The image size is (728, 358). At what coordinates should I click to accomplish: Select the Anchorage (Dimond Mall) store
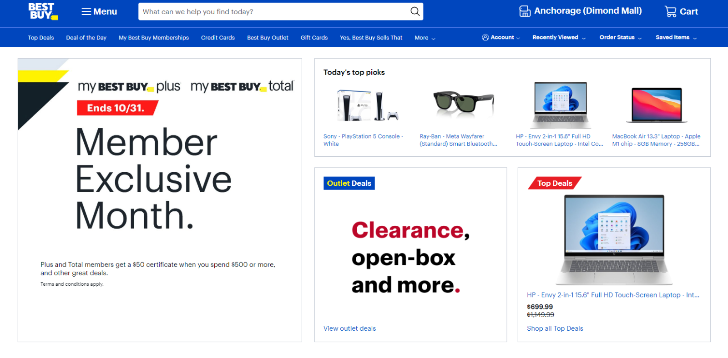tap(581, 11)
